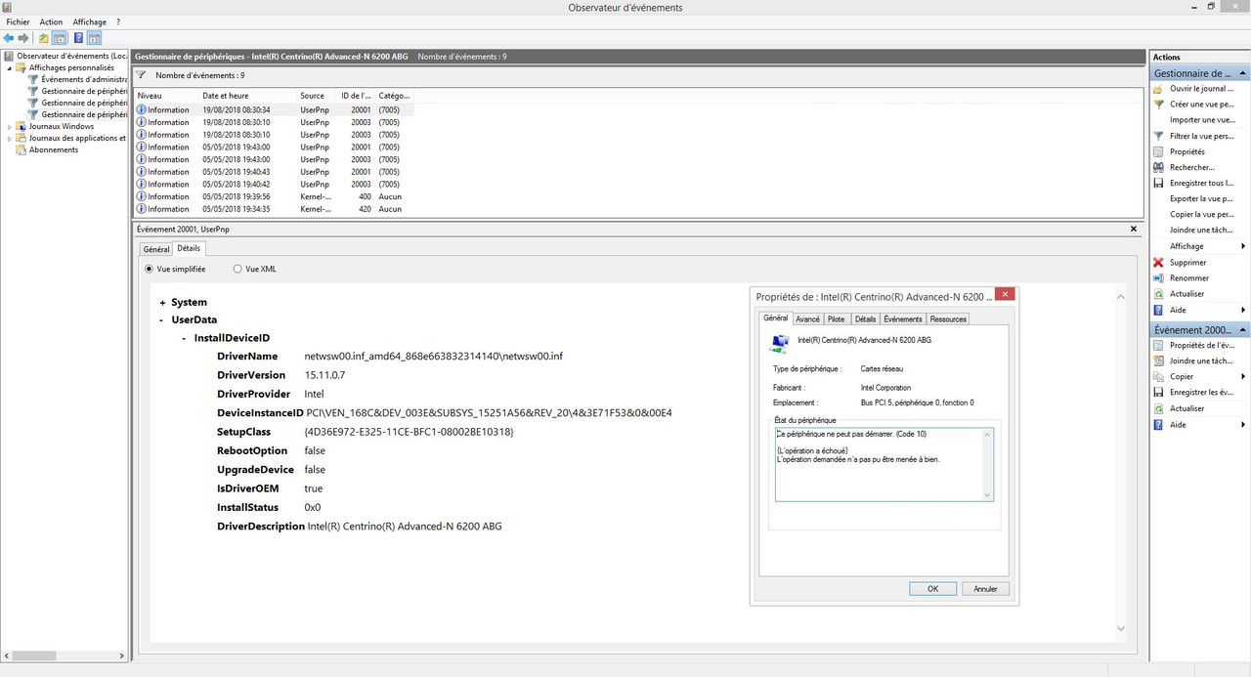Select Vue simplifiée radio button
The width and height of the screenshot is (1251, 677).
149,269
